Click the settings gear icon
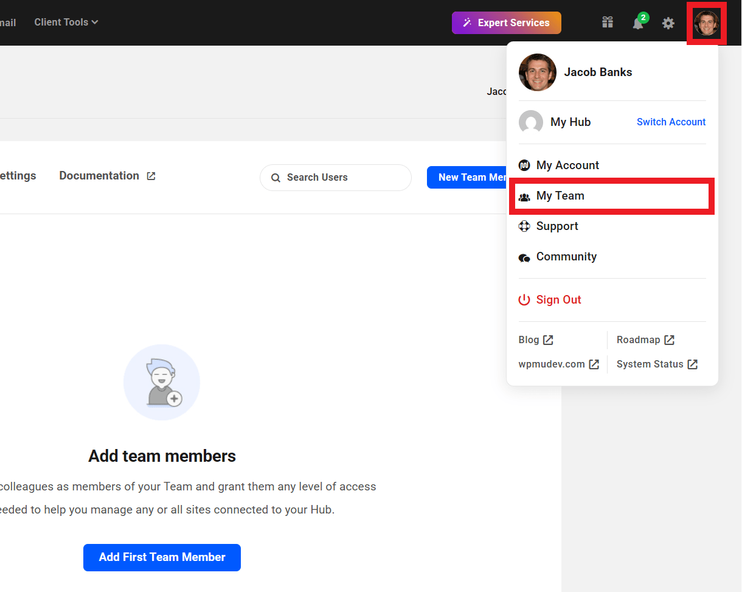 coord(668,23)
